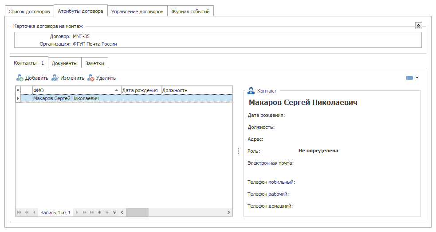Switch to the Документы tab
The height and width of the screenshot is (232, 436).
(64, 63)
